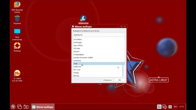Click the Отменить button
The height and width of the screenshot is (110, 196).
(107, 80)
